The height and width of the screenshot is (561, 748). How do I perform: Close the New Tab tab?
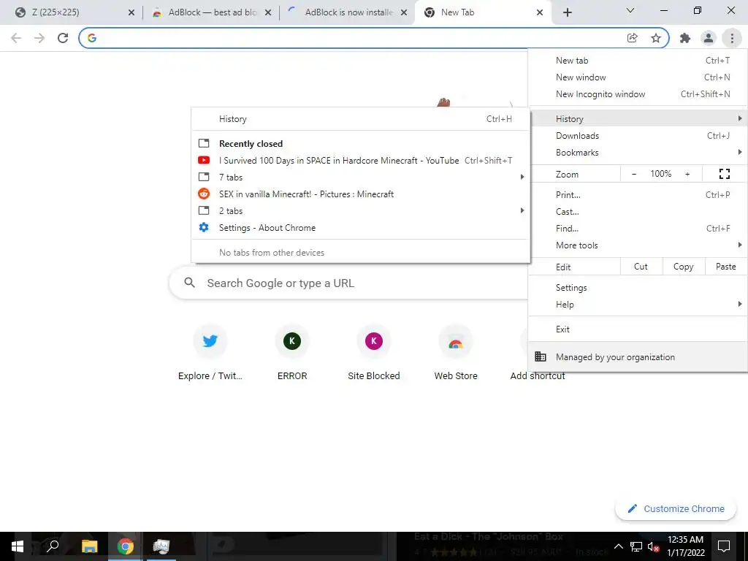[x=540, y=12]
